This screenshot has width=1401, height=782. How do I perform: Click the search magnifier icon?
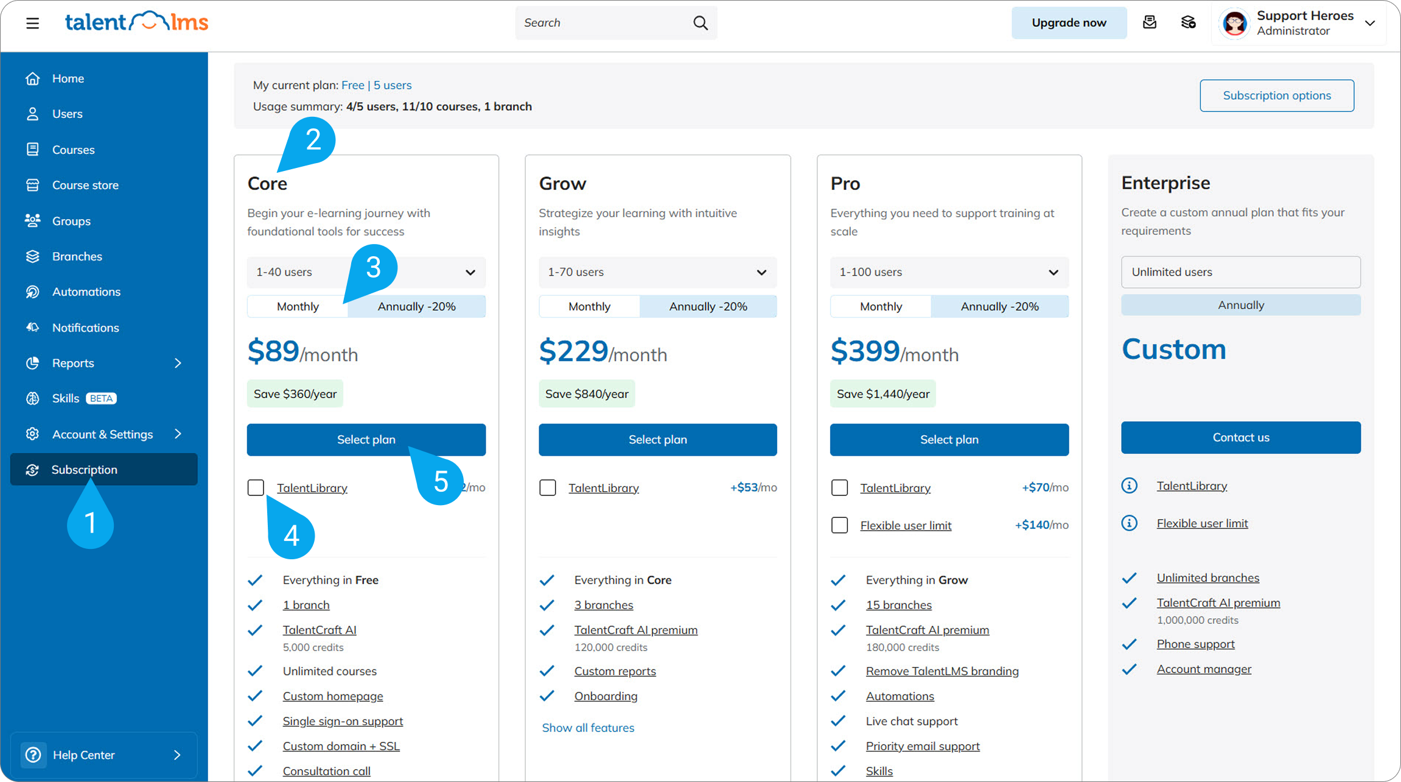pyautogui.click(x=700, y=23)
